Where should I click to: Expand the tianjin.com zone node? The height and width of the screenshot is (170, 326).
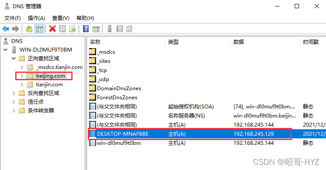point(22,85)
